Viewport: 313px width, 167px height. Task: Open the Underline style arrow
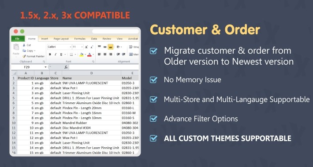pos(65,54)
